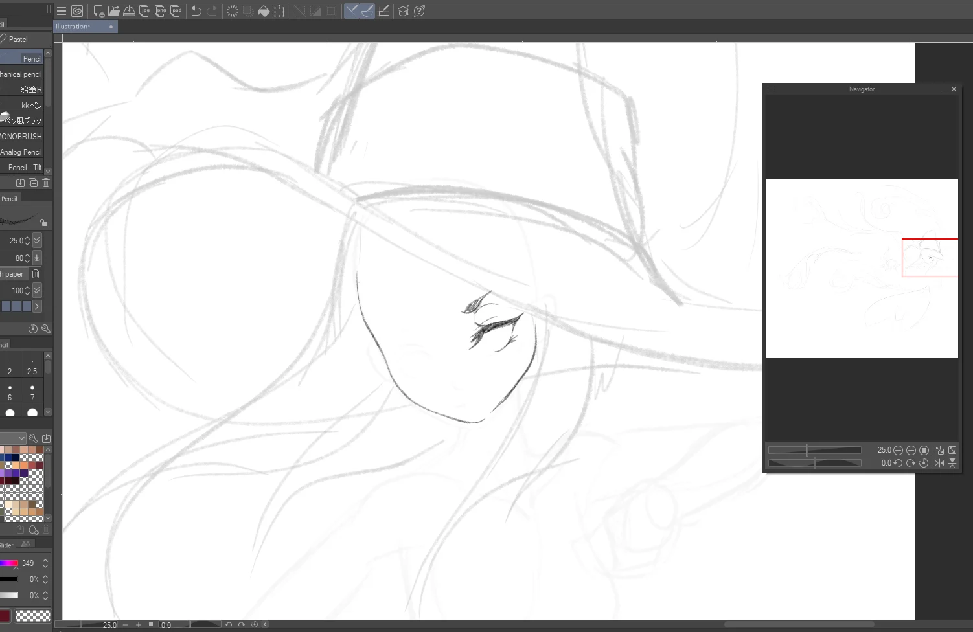The image size is (973, 632).
Task: Click the Undo arrow in the command bar
Action: 196,11
